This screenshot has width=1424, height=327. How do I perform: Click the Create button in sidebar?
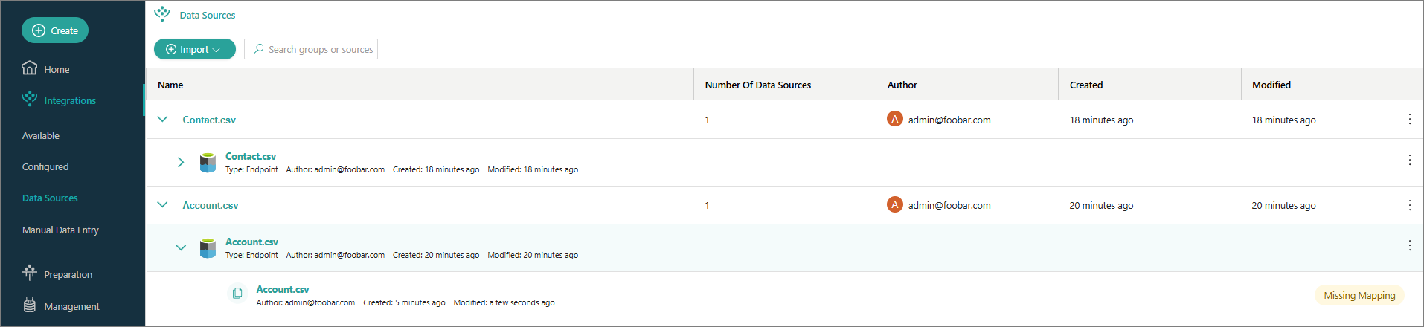(x=55, y=30)
